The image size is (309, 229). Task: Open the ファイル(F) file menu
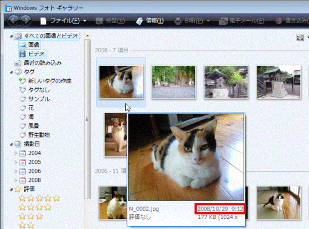pyautogui.click(x=63, y=20)
